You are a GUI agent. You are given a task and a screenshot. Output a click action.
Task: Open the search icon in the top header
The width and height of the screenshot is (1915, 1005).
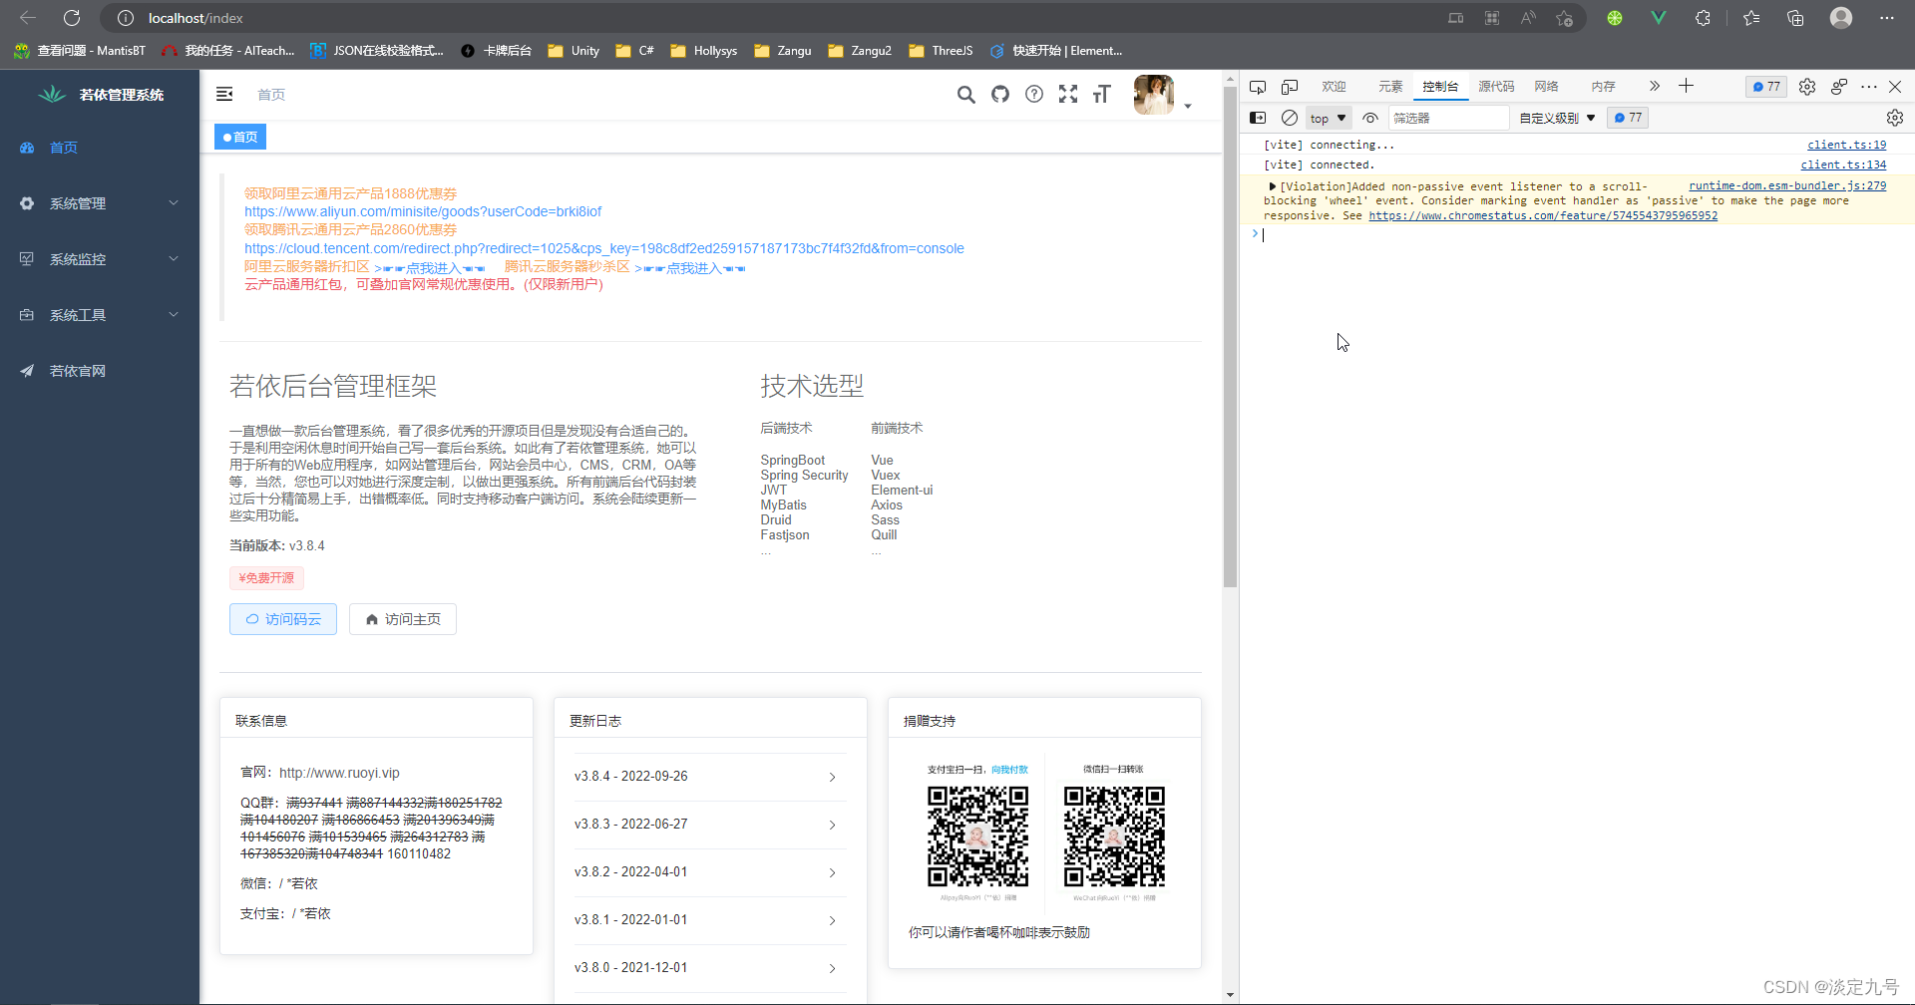tap(965, 95)
